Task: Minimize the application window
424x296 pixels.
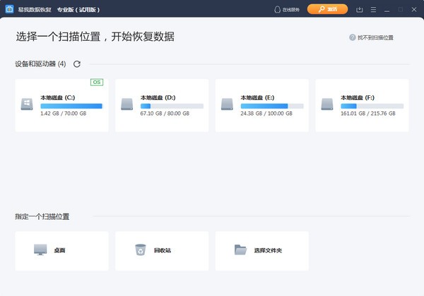Action: point(387,9)
